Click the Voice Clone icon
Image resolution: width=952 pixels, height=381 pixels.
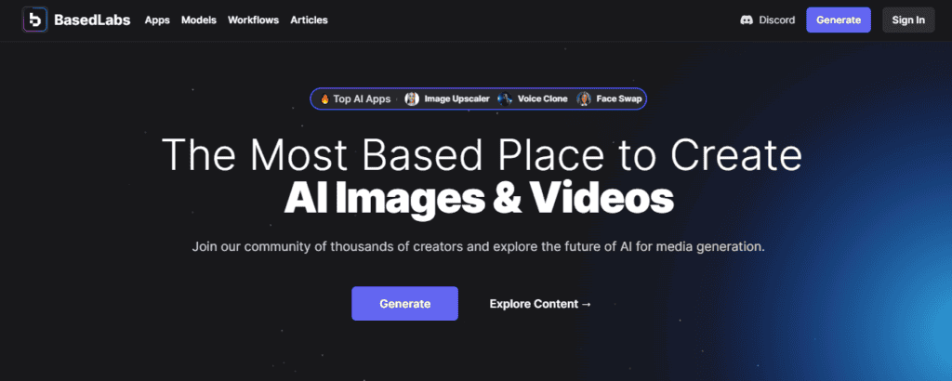click(504, 99)
